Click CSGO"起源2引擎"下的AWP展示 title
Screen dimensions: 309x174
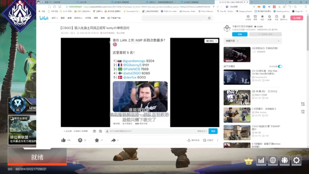point(266,128)
